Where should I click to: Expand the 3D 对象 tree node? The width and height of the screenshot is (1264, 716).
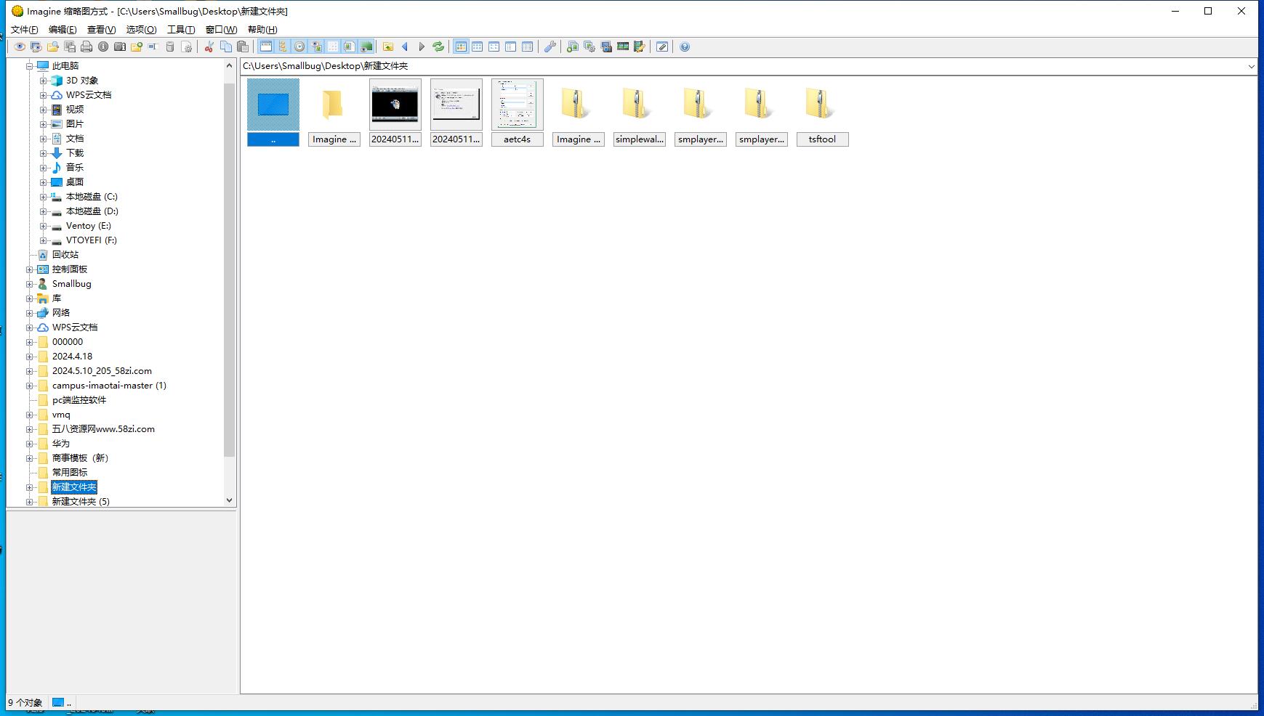click(43, 81)
